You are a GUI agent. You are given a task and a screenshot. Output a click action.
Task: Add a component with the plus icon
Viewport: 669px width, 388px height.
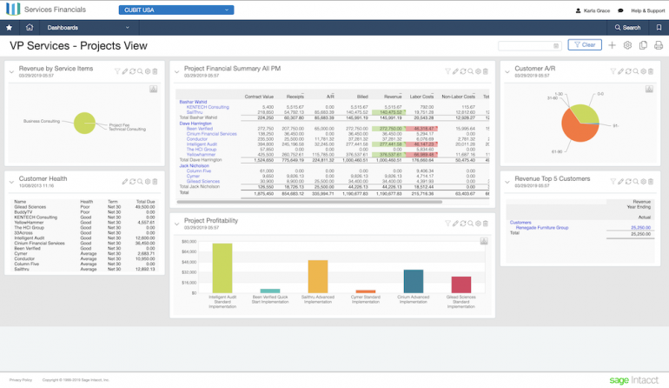tap(612, 45)
